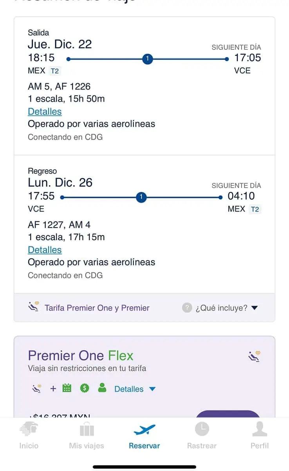Select the purple Premier One Flex fare button
This screenshot has width=289, height=471.
228,414
